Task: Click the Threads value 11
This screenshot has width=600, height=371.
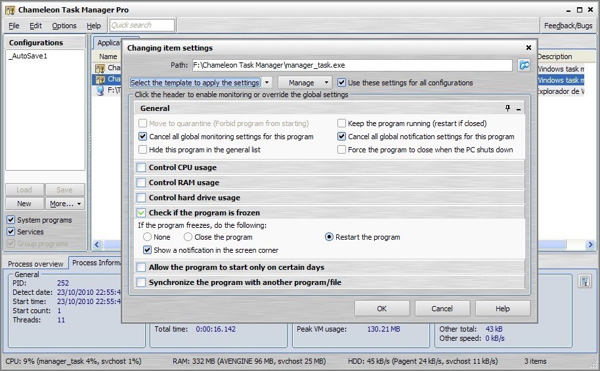Action: (61, 320)
